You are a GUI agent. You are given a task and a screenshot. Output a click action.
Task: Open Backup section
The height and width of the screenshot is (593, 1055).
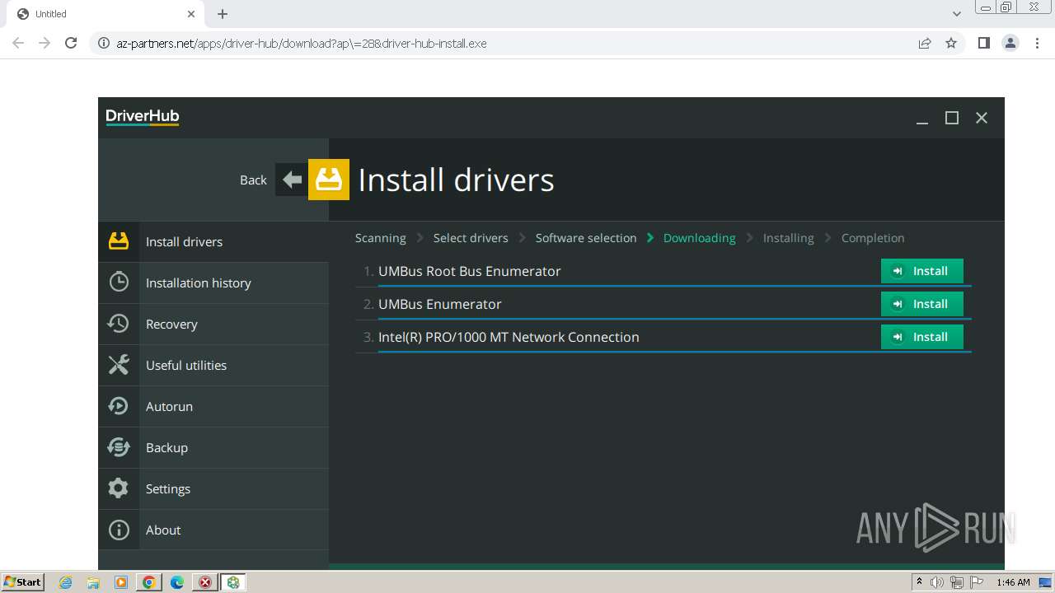pos(213,447)
